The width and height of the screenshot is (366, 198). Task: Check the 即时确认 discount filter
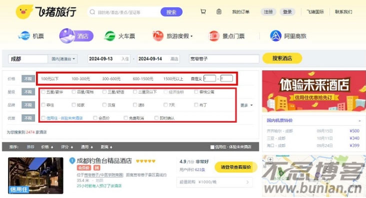tap(156, 118)
